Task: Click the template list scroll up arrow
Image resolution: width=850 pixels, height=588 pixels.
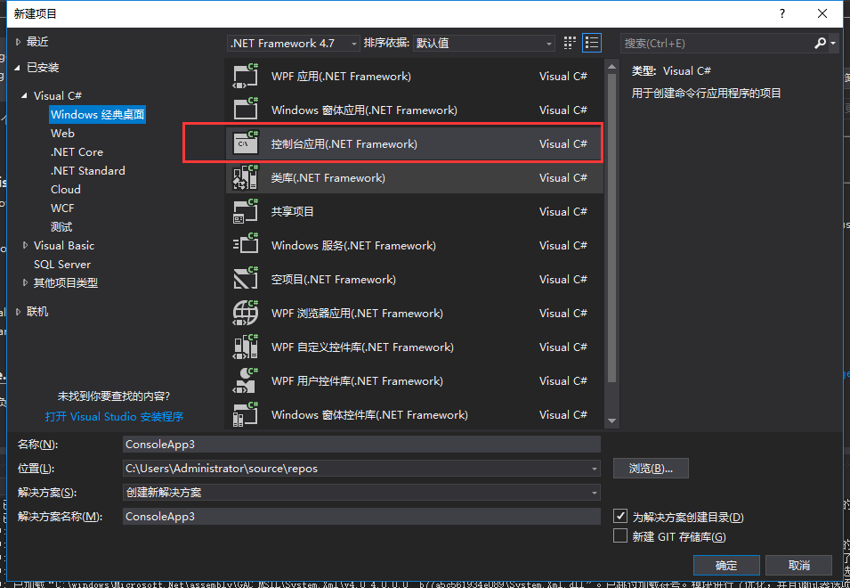Action: (x=612, y=67)
